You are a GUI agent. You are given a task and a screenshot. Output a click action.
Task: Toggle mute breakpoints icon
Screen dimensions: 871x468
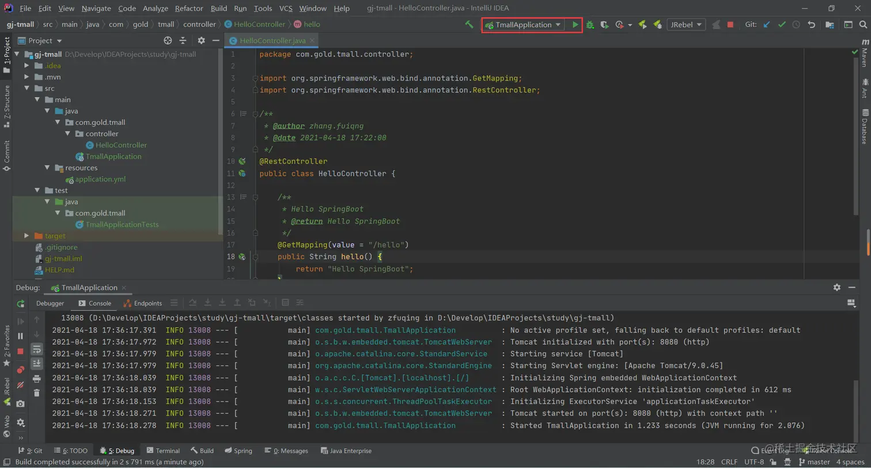tap(21, 384)
